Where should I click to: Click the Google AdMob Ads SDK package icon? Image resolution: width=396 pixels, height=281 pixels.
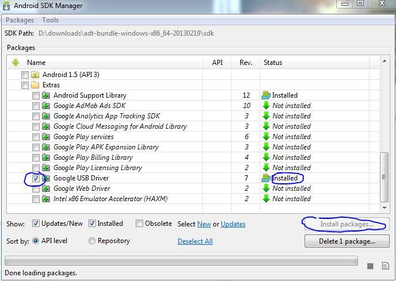coord(46,106)
